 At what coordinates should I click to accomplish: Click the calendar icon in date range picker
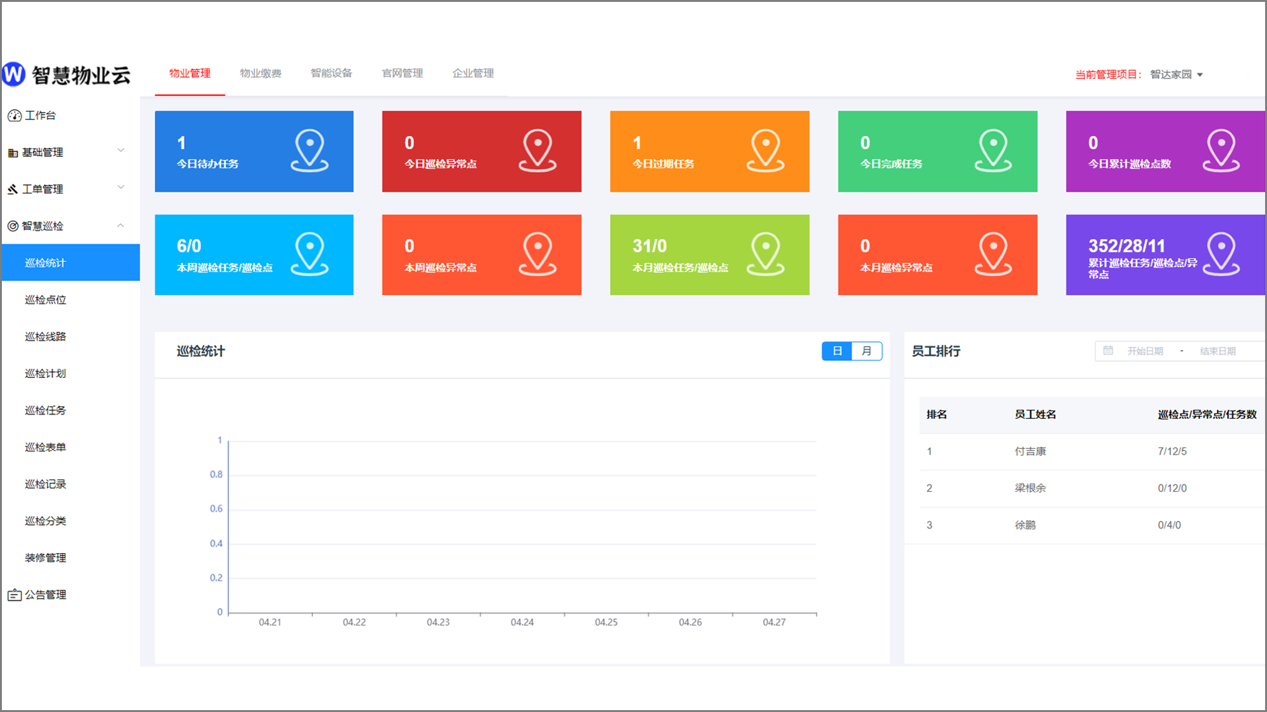point(1108,351)
